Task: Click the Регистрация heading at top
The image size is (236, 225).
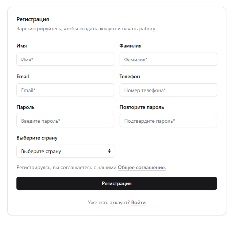Action: [x=32, y=19]
